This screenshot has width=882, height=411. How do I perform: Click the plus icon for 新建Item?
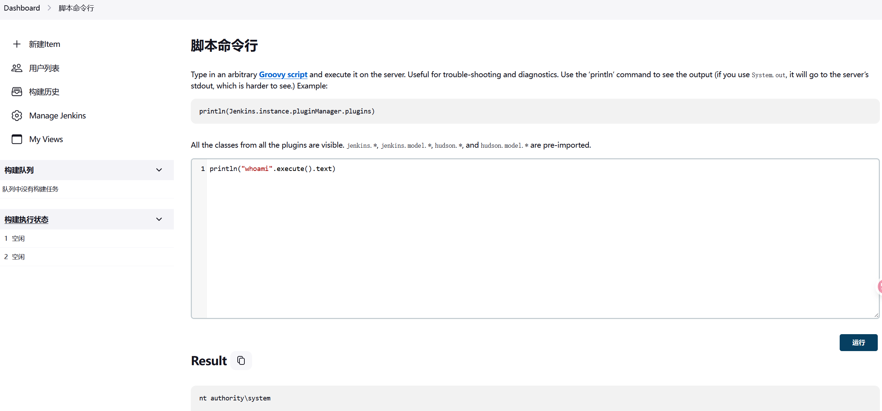pyautogui.click(x=17, y=44)
